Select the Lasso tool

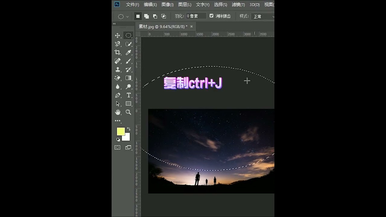[118, 44]
